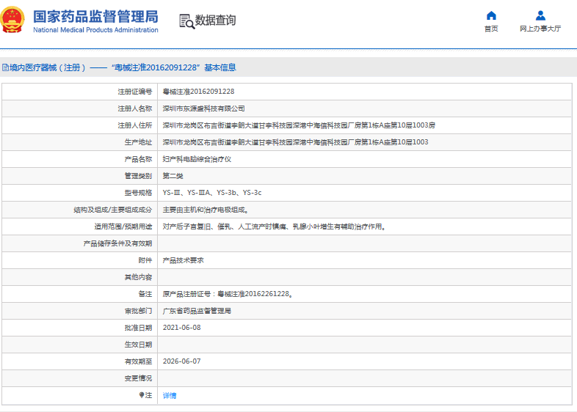Click approval date 2021-06-08
This screenshot has width=577, height=412.
pos(182,328)
